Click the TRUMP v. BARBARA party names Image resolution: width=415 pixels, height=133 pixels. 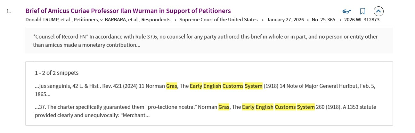coord(98,20)
